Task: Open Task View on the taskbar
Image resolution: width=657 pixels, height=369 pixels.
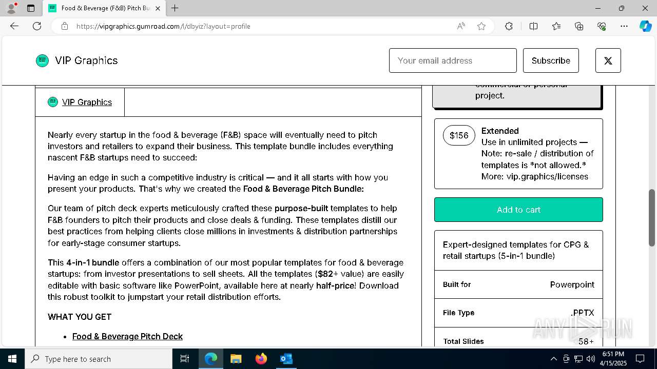Action: tap(185, 359)
